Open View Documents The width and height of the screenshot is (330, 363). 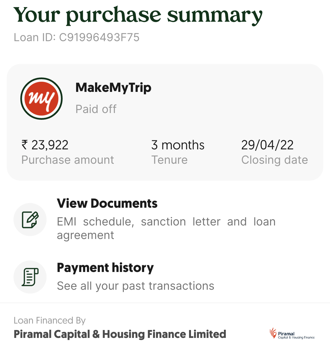[x=107, y=203]
